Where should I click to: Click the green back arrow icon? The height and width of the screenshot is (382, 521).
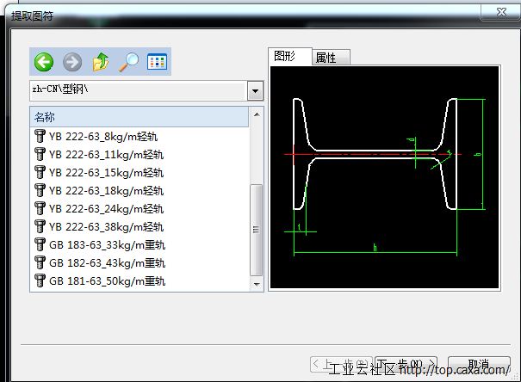pos(43,62)
